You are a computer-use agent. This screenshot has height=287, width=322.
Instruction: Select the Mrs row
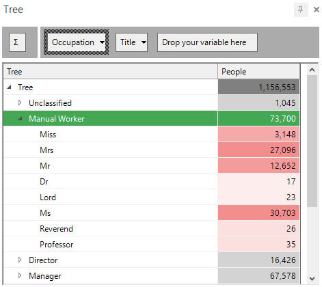(x=152, y=150)
